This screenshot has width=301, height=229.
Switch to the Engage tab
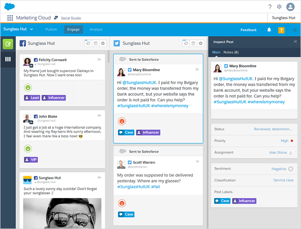[x=73, y=29]
